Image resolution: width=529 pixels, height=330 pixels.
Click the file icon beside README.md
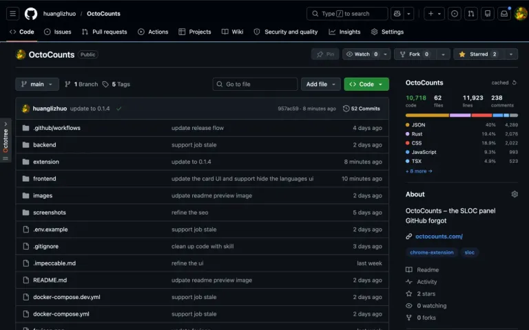(25, 280)
